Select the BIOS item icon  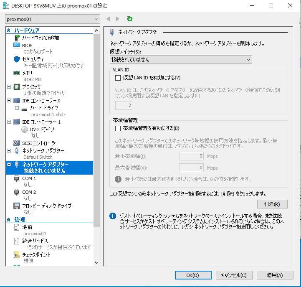pos(17,45)
